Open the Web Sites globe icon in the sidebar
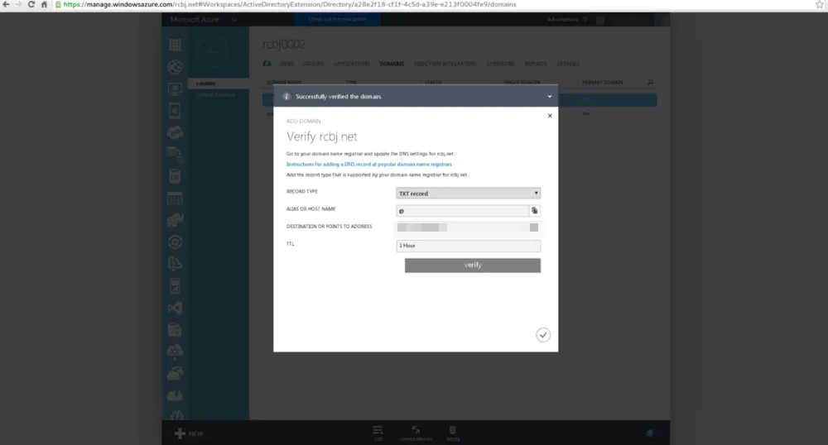 click(175, 67)
